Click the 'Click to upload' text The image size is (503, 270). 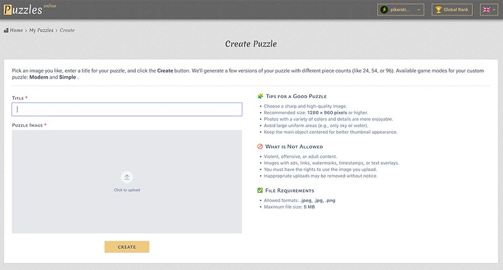[x=127, y=190]
